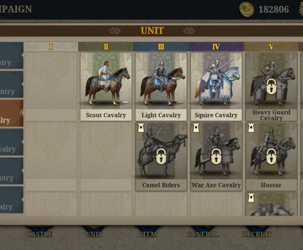
Task: Select tier V column header
Action: tap(271, 47)
